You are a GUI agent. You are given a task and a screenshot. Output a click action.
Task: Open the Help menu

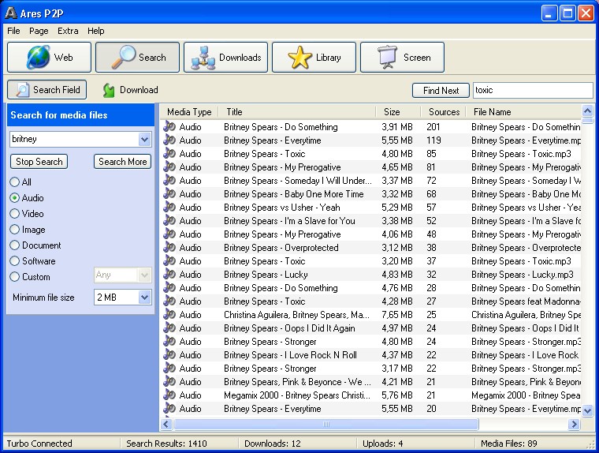point(95,31)
